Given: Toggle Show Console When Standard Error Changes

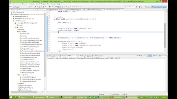Looking at the screenshot, I should 151,56.
